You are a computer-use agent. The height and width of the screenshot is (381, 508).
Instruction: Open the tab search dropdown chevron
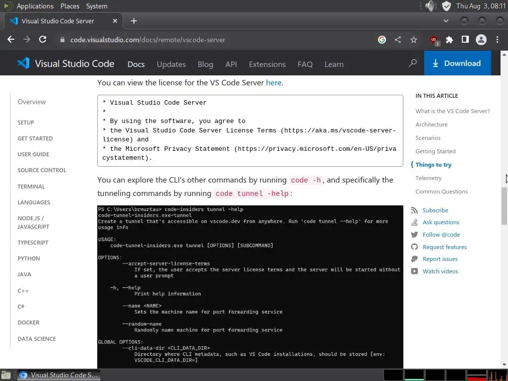446,21
